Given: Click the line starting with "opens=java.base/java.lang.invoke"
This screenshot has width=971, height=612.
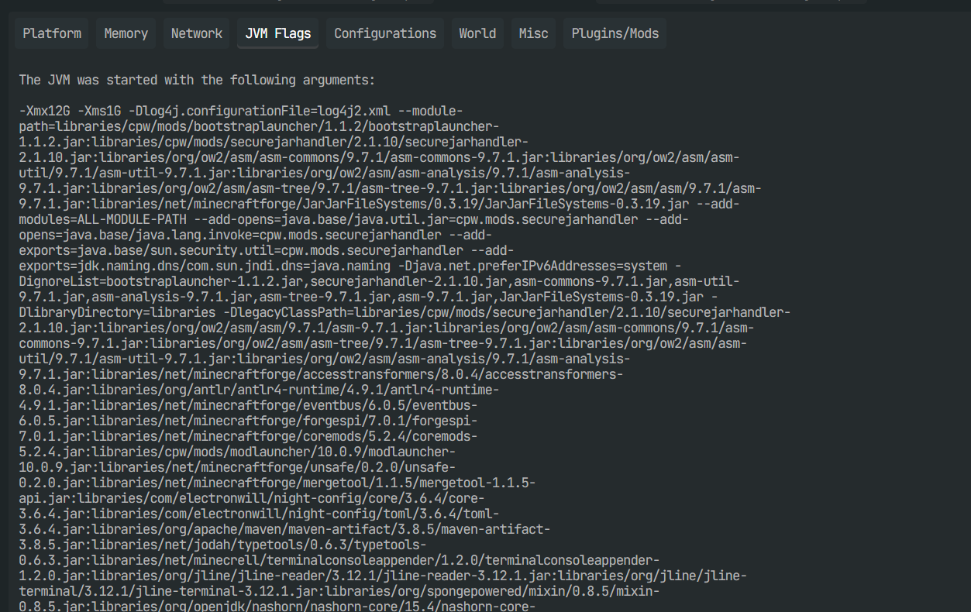Looking at the screenshot, I should 256,235.
